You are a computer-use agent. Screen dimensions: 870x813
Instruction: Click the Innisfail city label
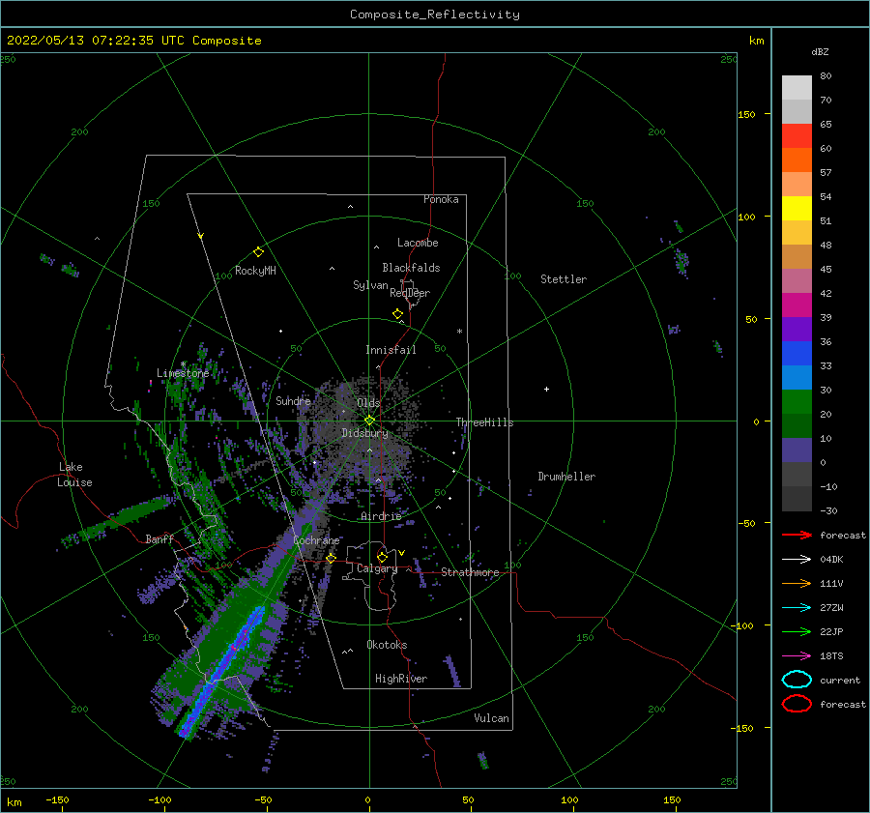(x=391, y=350)
